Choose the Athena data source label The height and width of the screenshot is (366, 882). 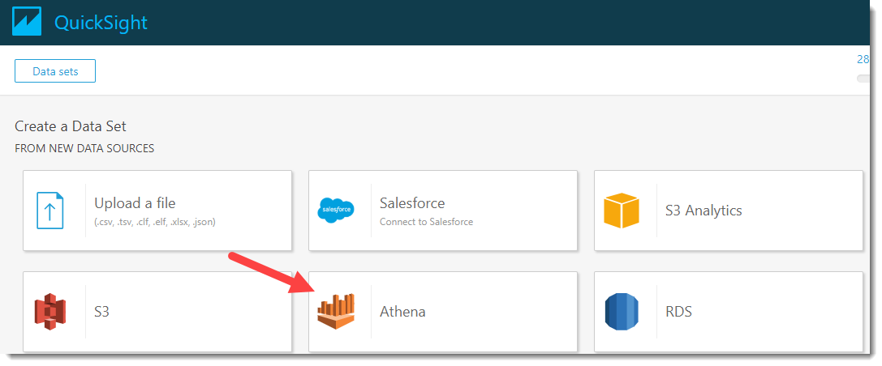click(x=402, y=312)
